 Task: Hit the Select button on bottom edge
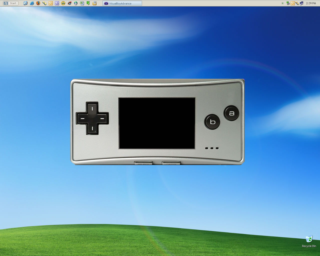(143, 163)
